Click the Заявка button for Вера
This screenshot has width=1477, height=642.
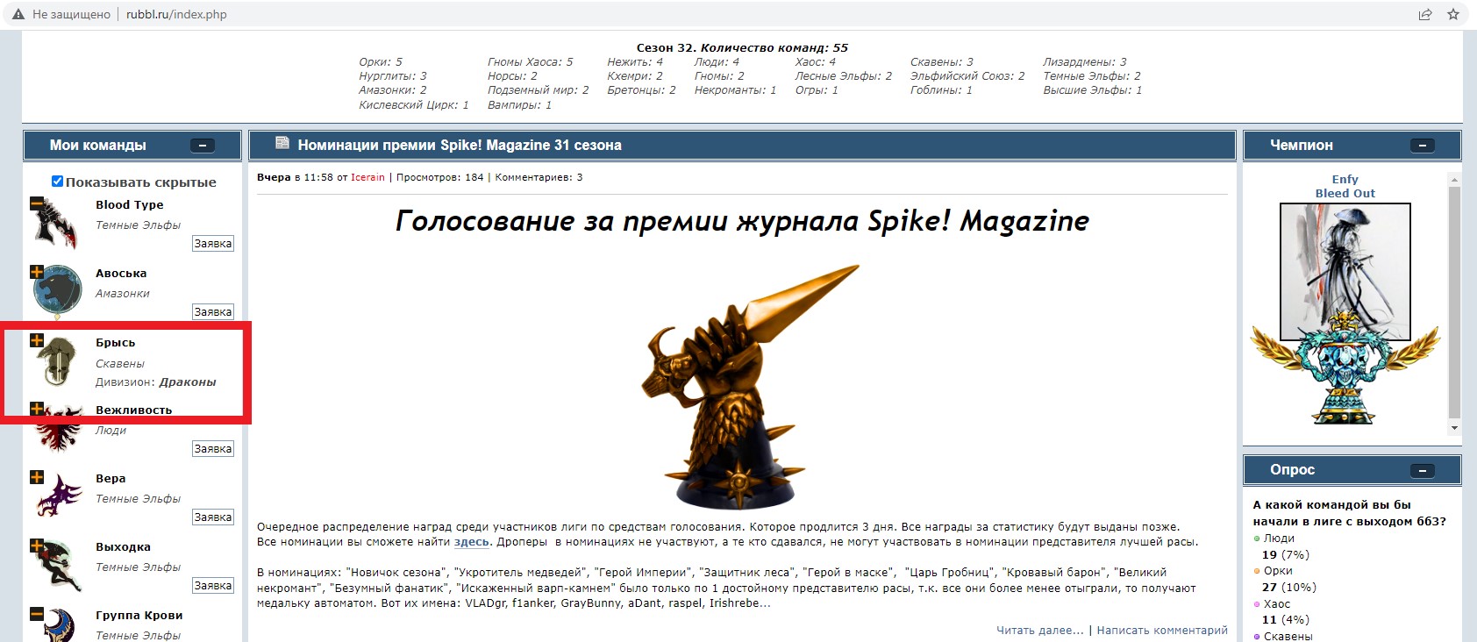(213, 517)
